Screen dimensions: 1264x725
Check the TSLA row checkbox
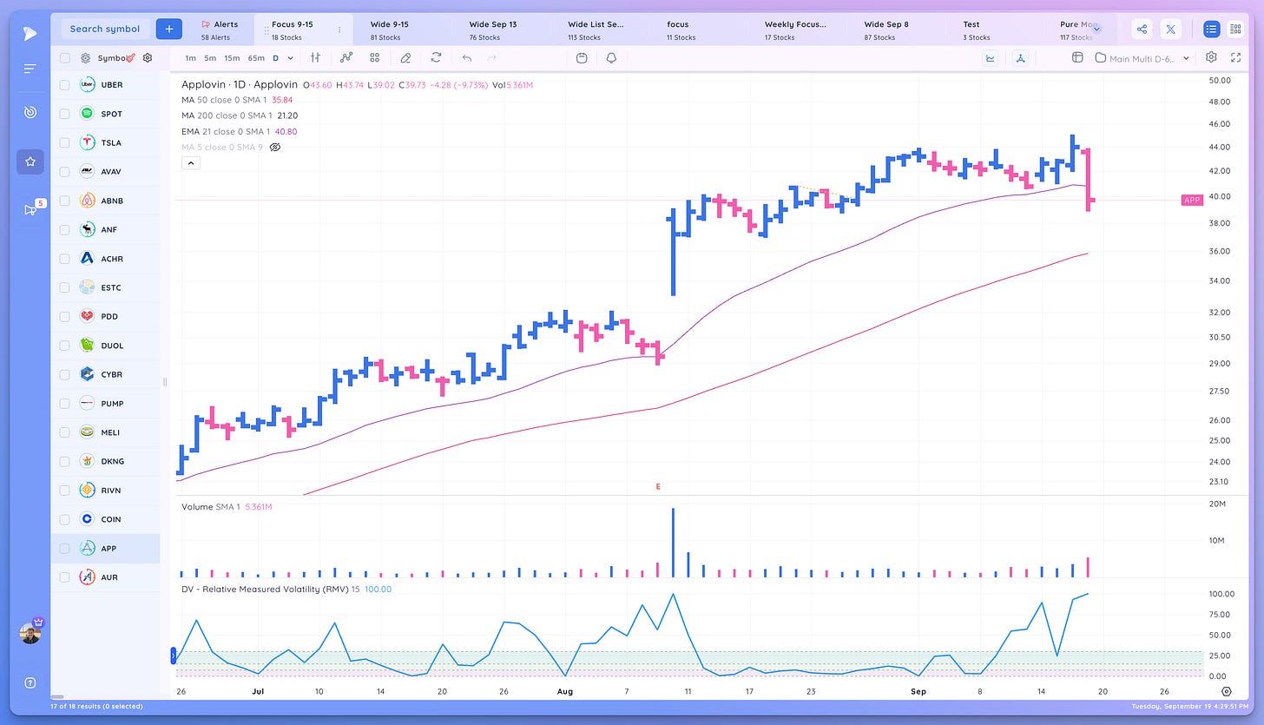pos(64,142)
